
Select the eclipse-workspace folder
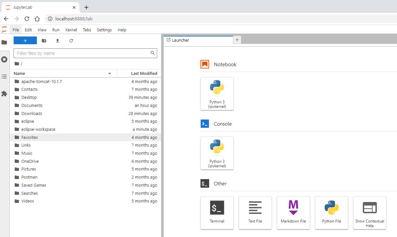tap(85, 129)
